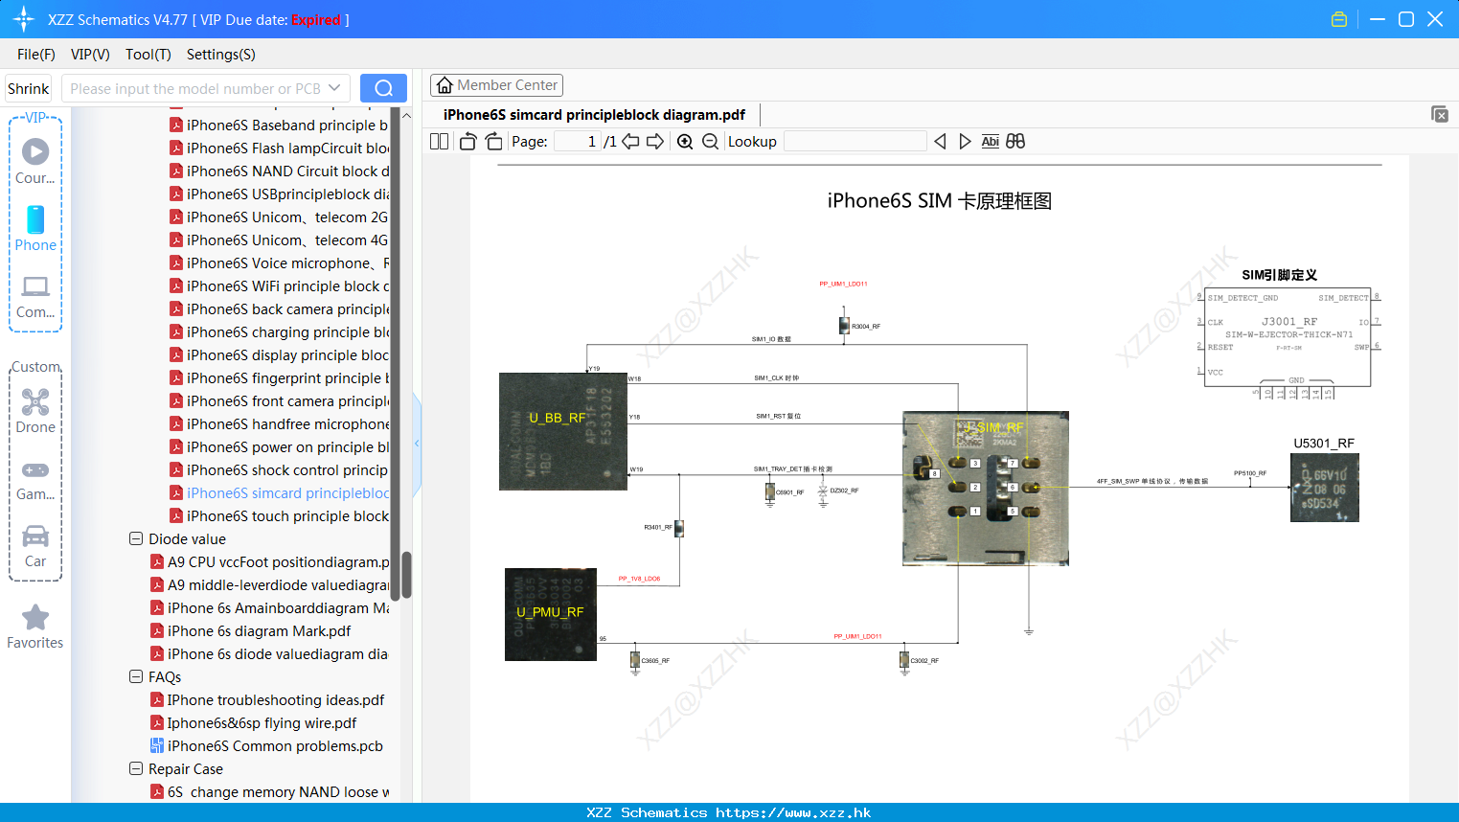Click the Shrink button

28,88
